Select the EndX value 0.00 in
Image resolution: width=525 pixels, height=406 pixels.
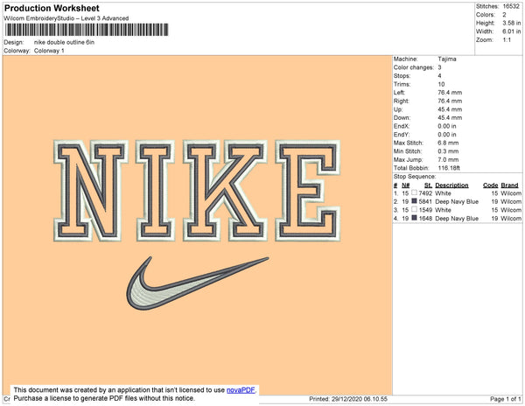tap(447, 126)
